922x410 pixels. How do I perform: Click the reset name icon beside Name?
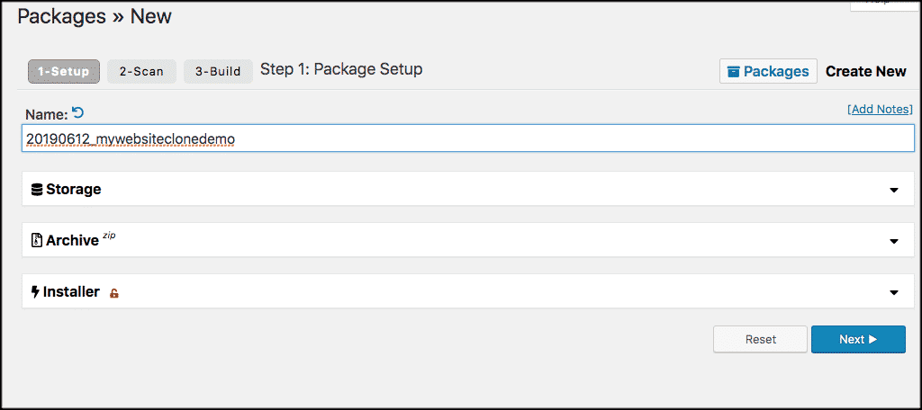[x=77, y=113]
